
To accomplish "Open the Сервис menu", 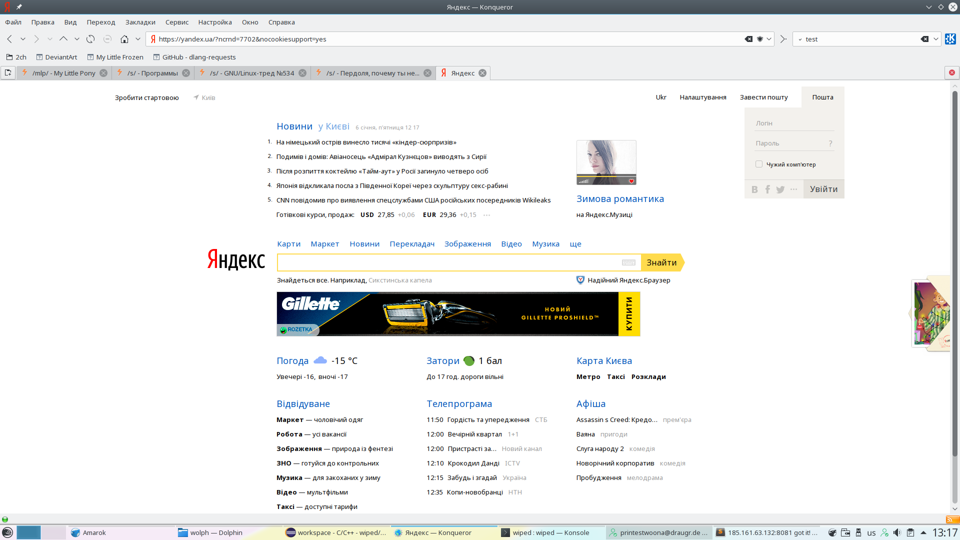I will (177, 22).
